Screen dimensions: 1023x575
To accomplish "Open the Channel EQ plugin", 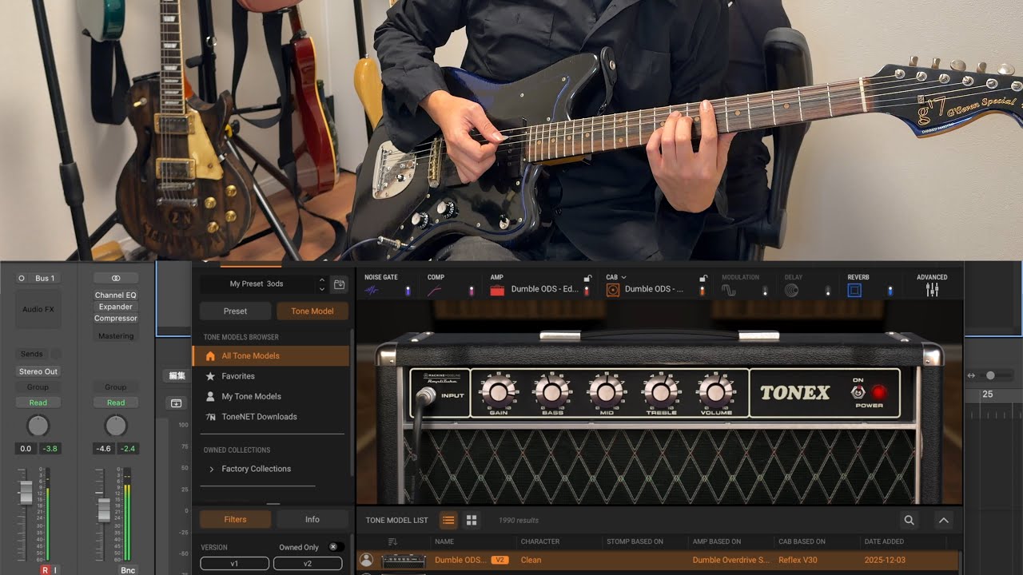I will (116, 295).
